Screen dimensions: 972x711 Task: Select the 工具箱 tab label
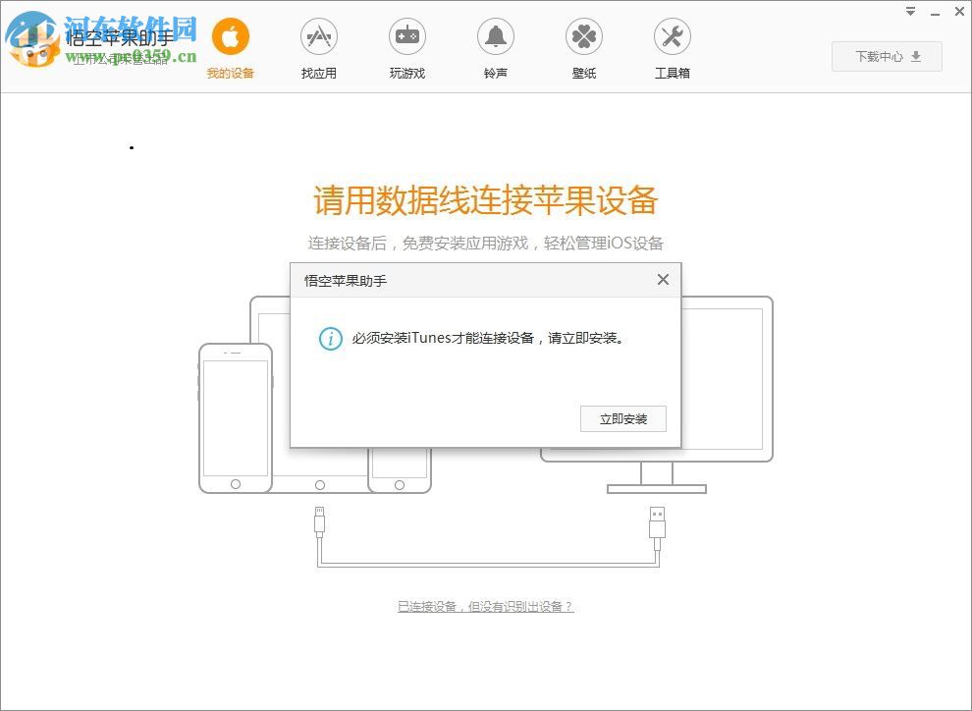(x=672, y=73)
